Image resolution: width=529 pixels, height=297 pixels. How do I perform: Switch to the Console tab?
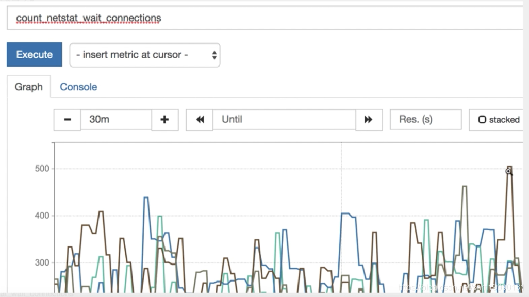(x=78, y=87)
